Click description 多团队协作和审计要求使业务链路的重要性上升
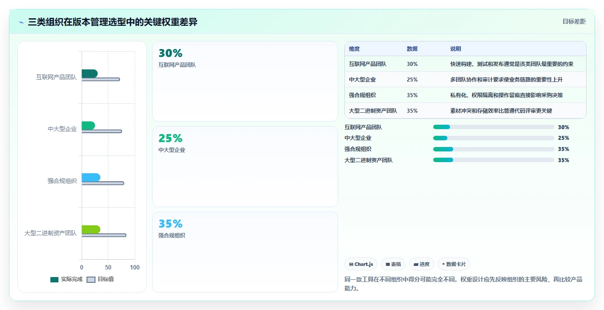 tap(506, 80)
